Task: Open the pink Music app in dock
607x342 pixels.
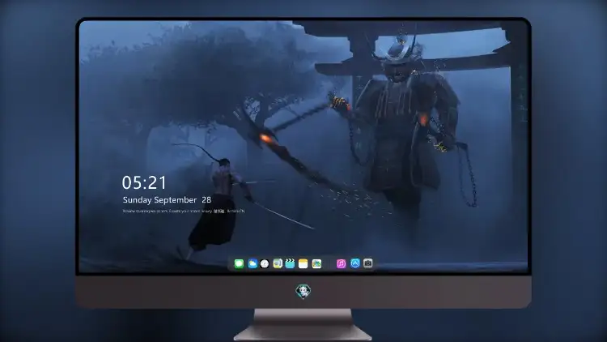Action: 341,263
